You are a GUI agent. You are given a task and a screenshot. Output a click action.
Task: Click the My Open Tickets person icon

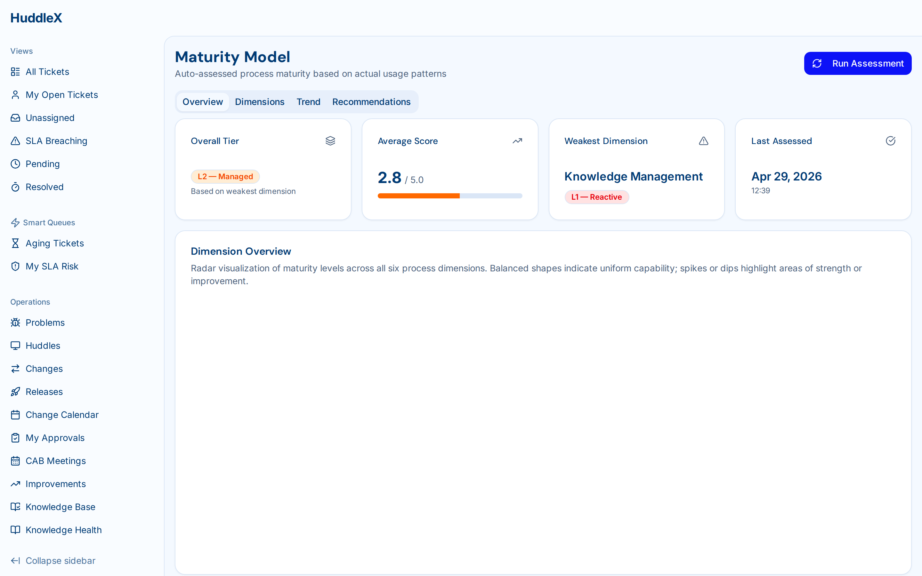15,95
